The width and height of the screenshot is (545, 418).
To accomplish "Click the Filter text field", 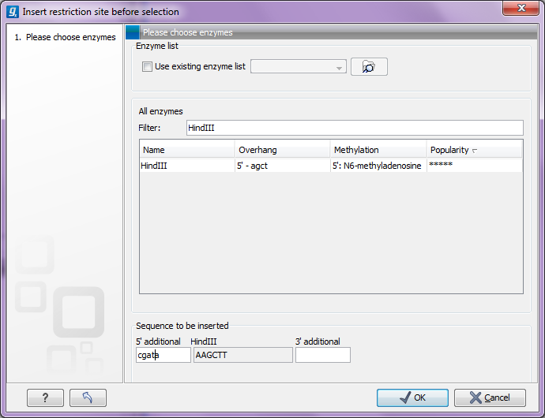I will pos(355,128).
